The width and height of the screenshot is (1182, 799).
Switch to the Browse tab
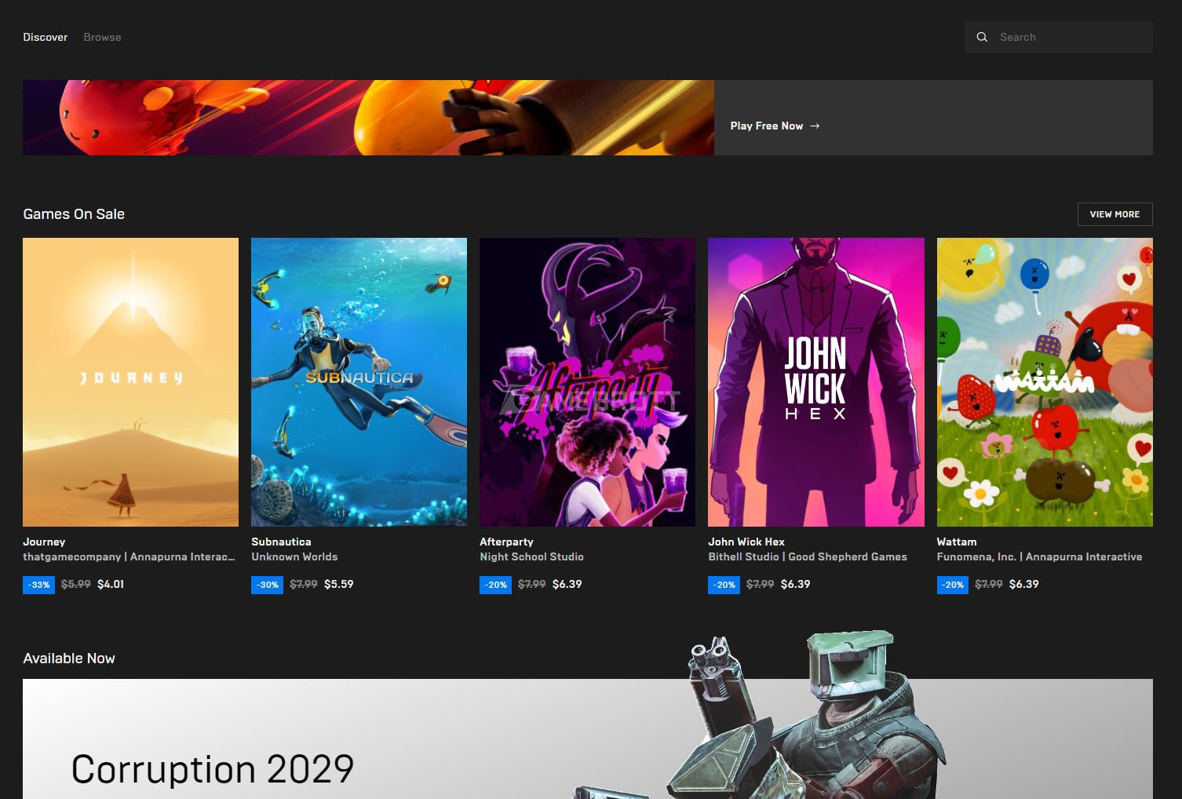tap(103, 37)
